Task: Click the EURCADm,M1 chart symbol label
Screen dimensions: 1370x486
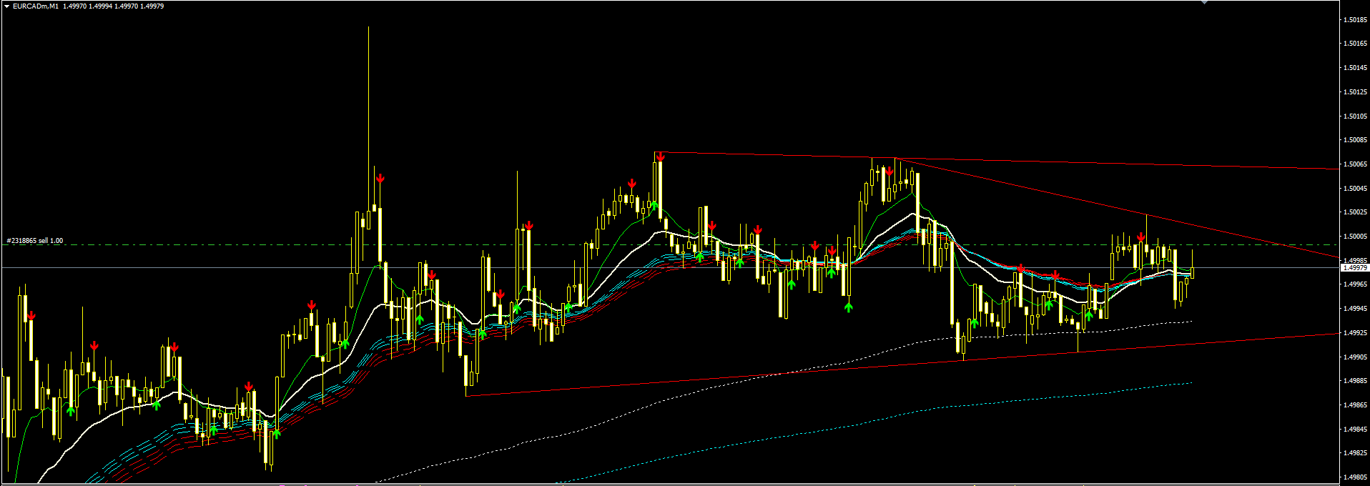Action: [x=36, y=6]
